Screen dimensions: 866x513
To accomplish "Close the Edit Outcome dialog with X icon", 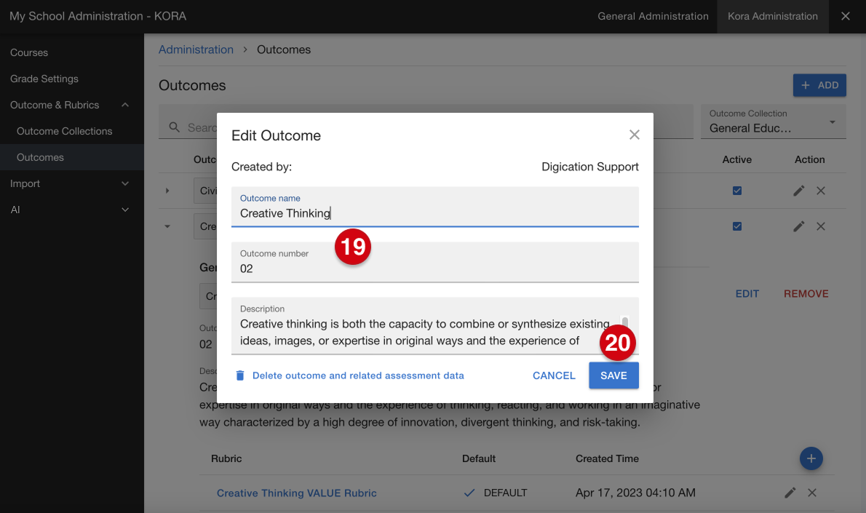I will pos(634,135).
